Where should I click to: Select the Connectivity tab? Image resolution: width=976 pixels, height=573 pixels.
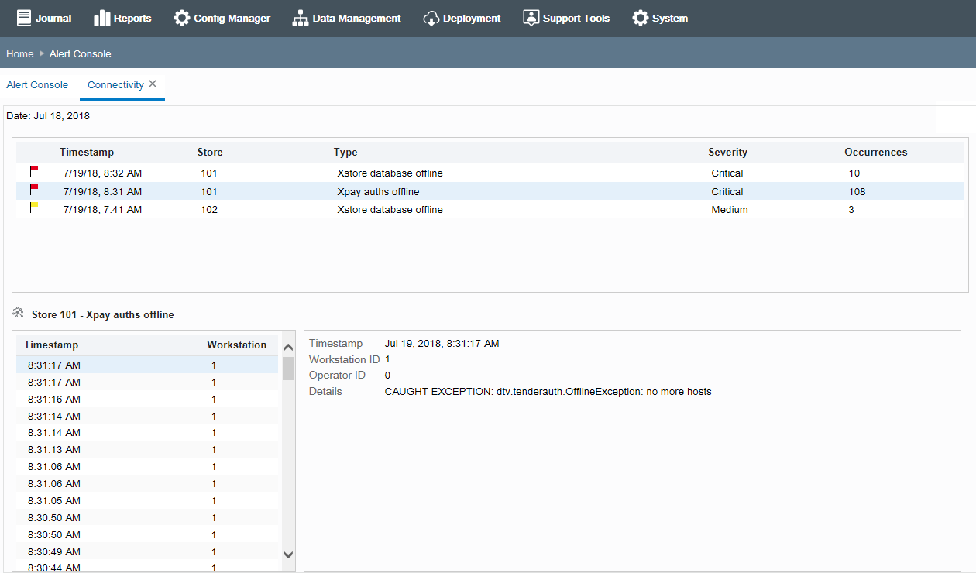(115, 85)
